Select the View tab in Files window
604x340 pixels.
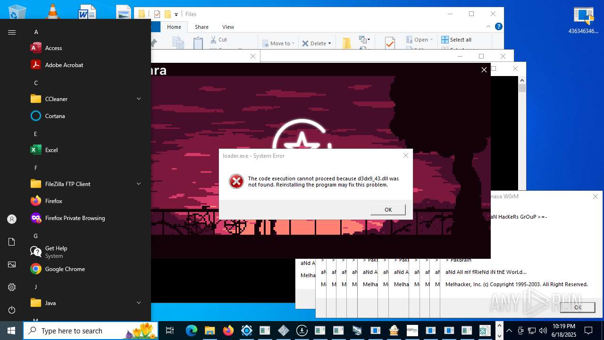228,27
